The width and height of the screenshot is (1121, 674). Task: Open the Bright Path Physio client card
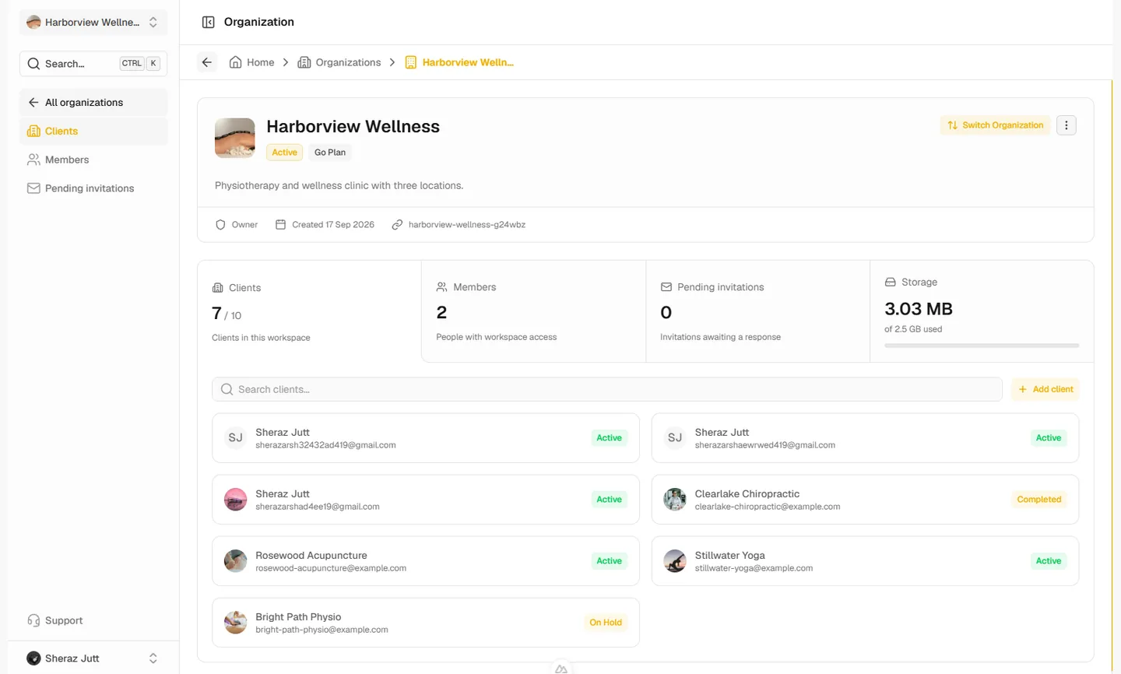pyautogui.click(x=426, y=622)
